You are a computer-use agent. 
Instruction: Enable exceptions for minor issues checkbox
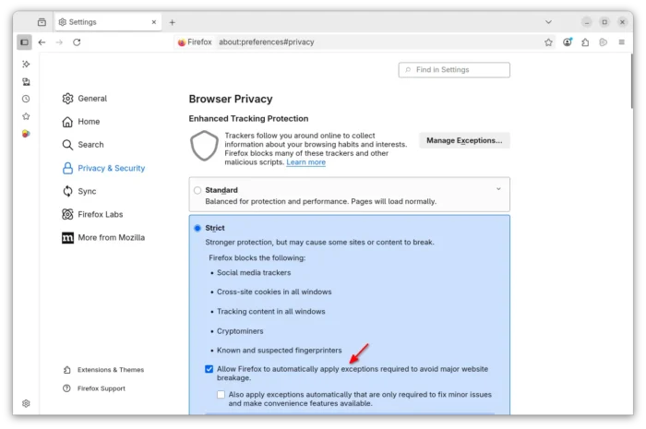[x=221, y=395]
